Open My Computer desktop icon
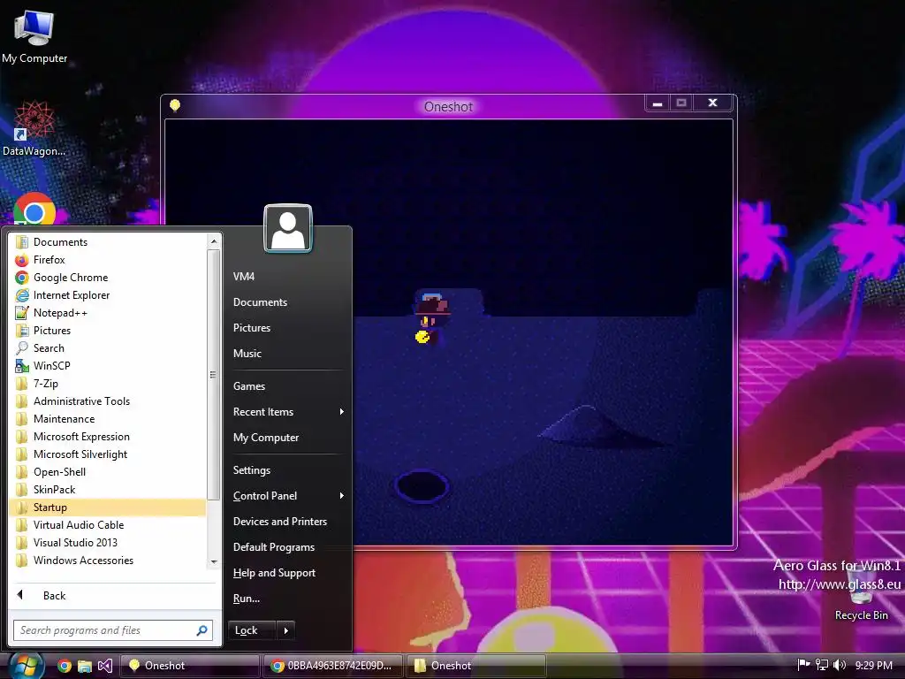This screenshot has width=905, height=679. click(34, 35)
